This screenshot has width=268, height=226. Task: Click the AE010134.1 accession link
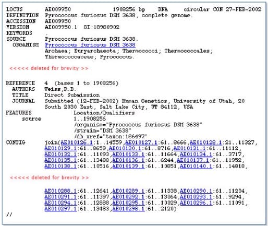[196, 154]
